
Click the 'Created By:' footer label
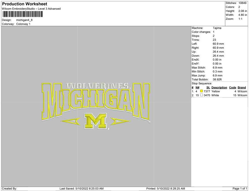(x=9, y=188)
